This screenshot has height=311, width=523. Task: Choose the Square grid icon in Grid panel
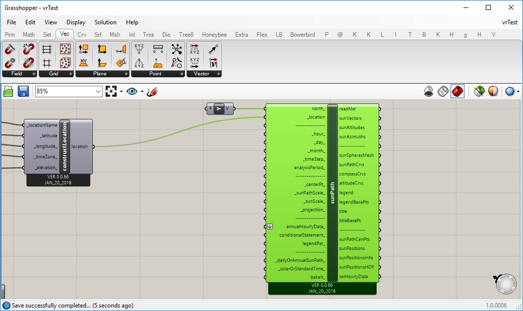point(47,62)
